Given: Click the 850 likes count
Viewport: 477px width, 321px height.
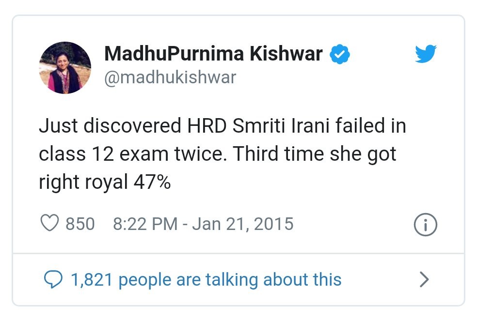Looking at the screenshot, I should (80, 224).
